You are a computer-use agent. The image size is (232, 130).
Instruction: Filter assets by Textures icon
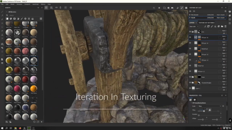coord(29,19)
